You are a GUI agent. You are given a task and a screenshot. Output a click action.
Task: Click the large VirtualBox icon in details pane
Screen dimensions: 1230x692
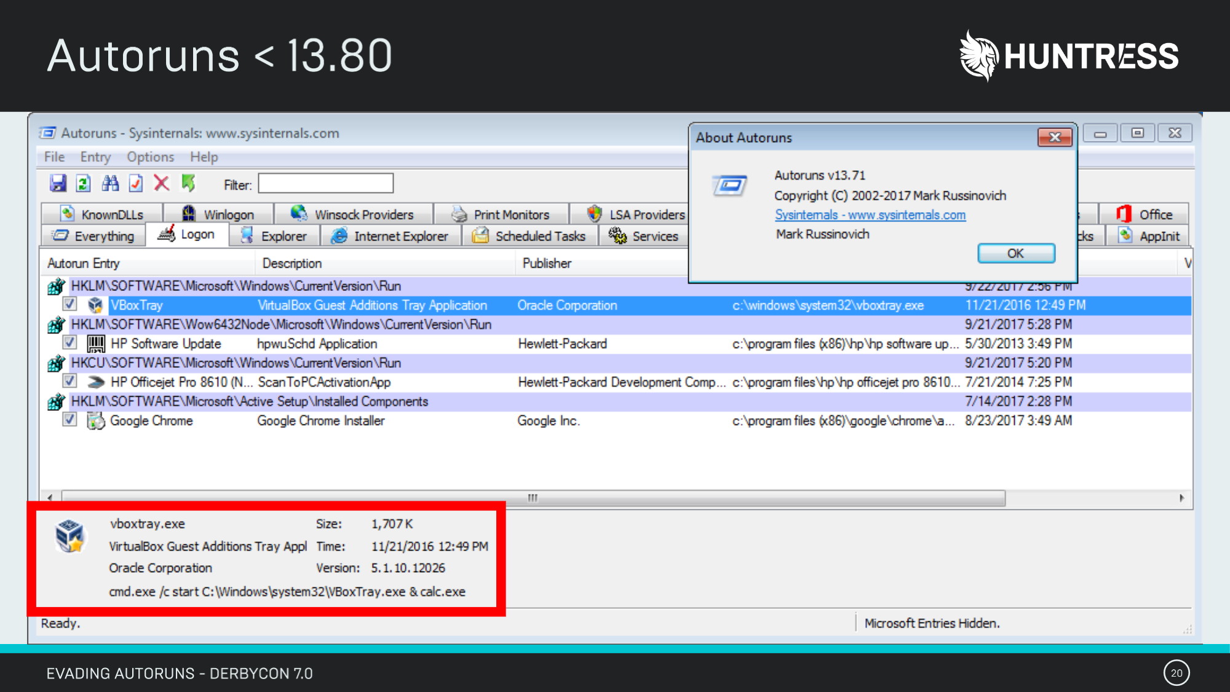70,536
